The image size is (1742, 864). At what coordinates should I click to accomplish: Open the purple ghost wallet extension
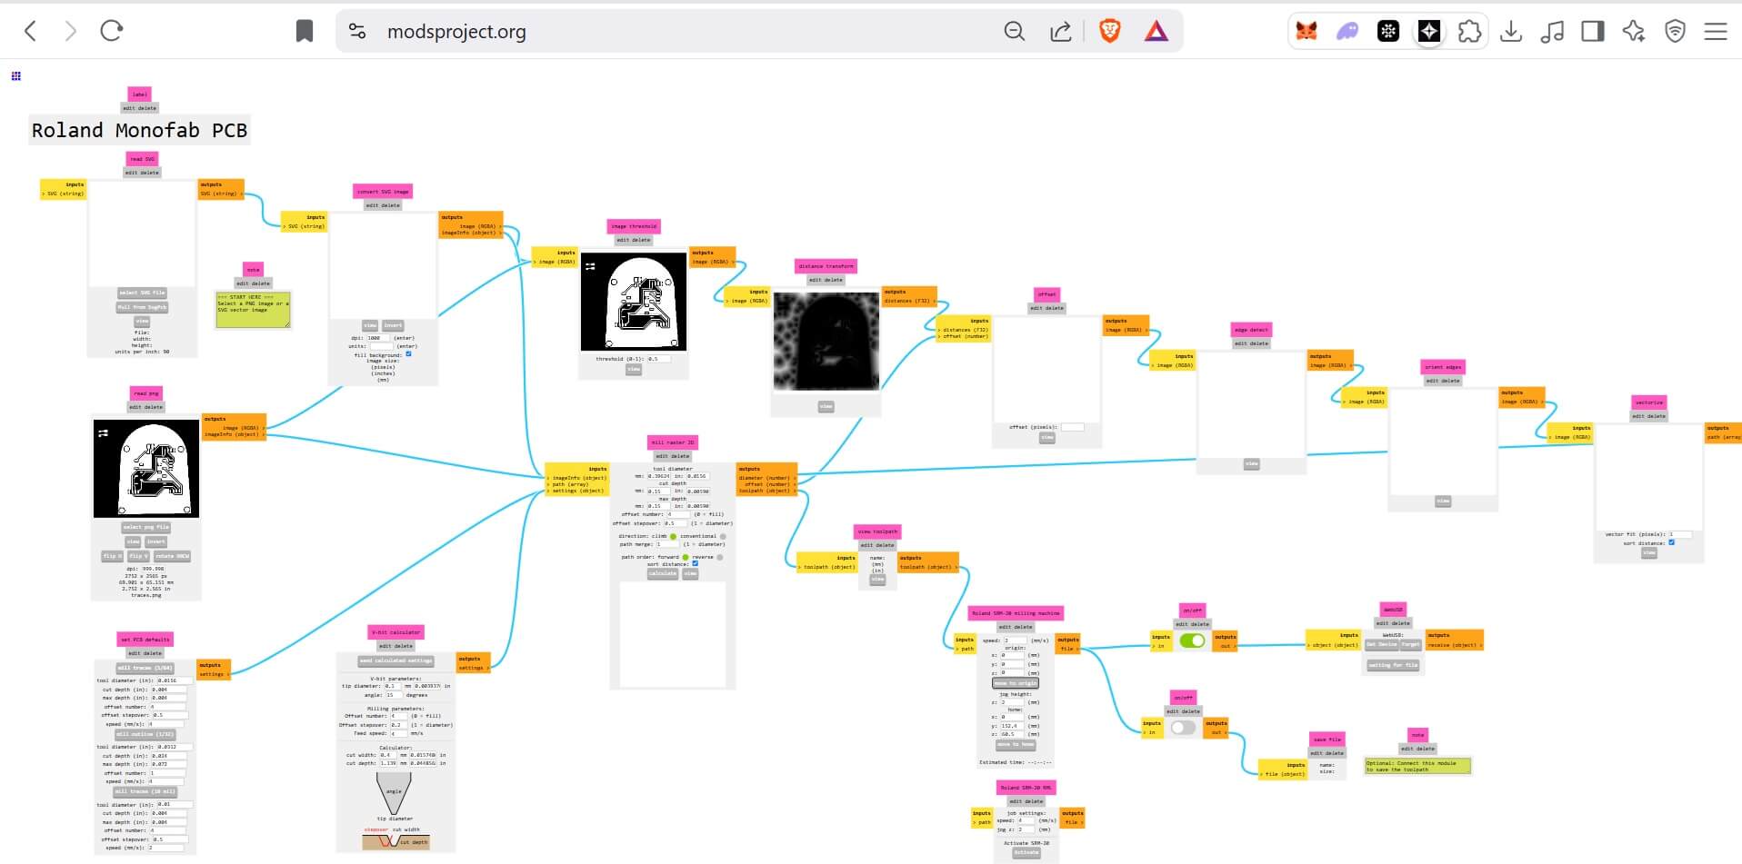[x=1347, y=32]
